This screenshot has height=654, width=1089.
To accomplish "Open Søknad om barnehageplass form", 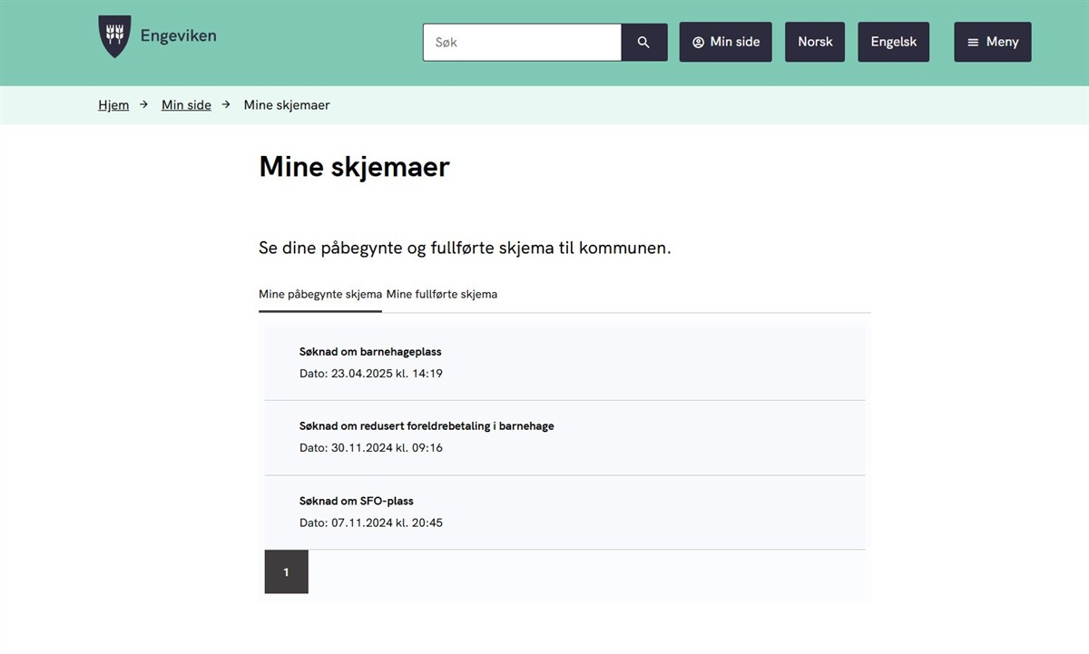I will click(x=370, y=352).
